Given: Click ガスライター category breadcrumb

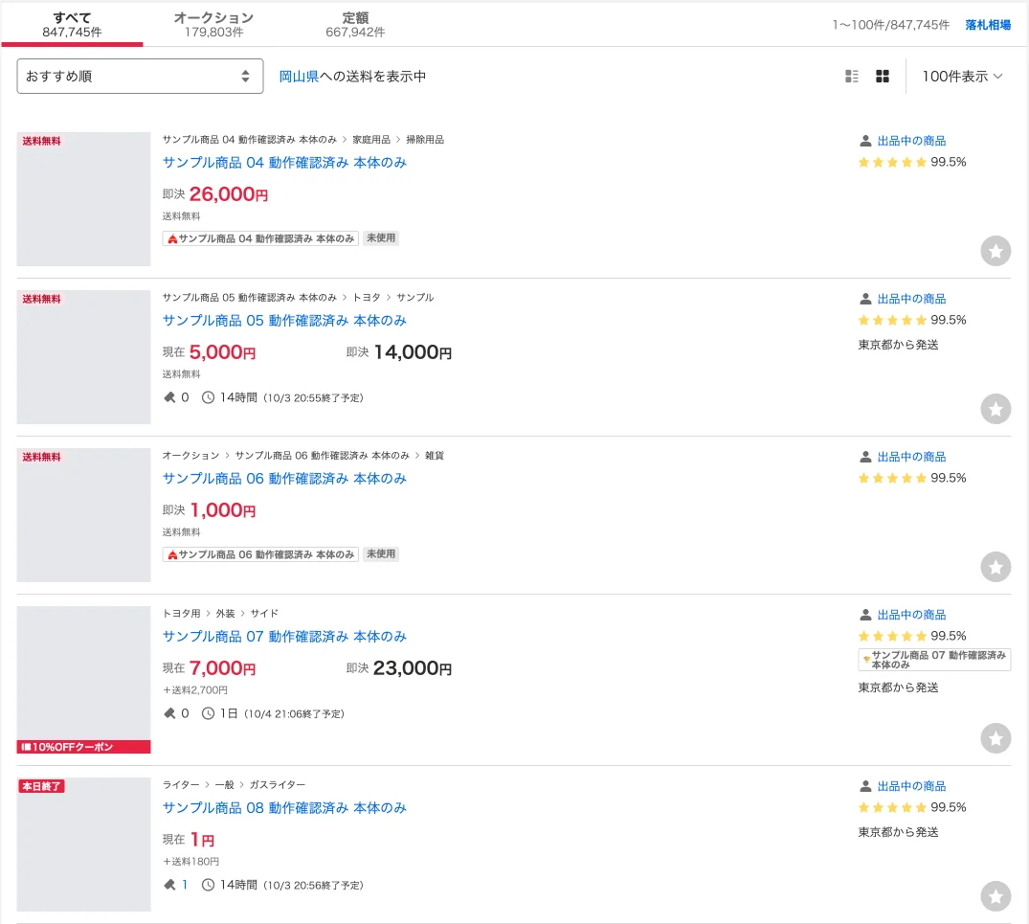Looking at the screenshot, I should click(277, 785).
